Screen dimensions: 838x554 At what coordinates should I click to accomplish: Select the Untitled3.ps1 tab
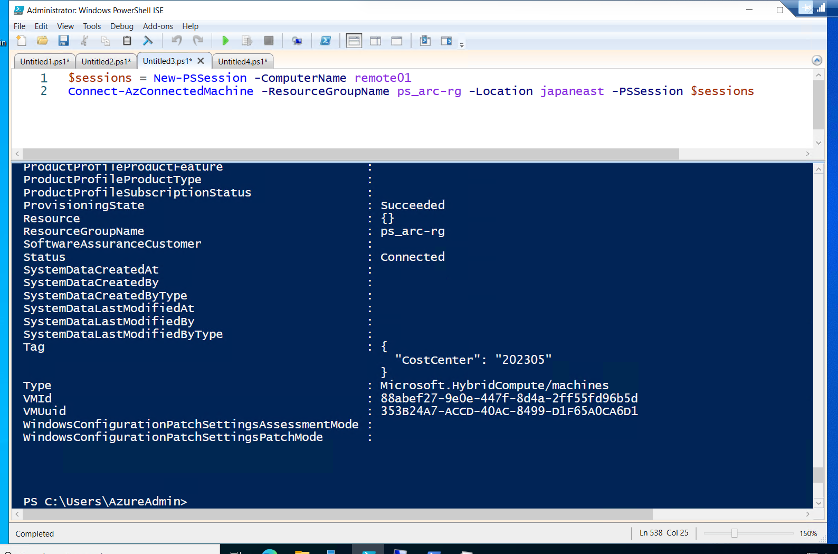pos(168,61)
